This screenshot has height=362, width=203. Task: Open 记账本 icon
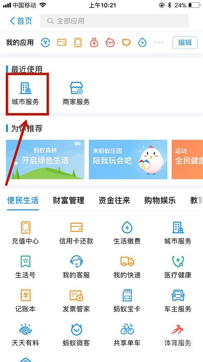coord(25,295)
